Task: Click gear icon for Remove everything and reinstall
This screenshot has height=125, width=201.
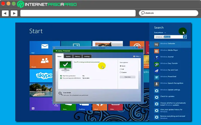Action: click(156, 117)
